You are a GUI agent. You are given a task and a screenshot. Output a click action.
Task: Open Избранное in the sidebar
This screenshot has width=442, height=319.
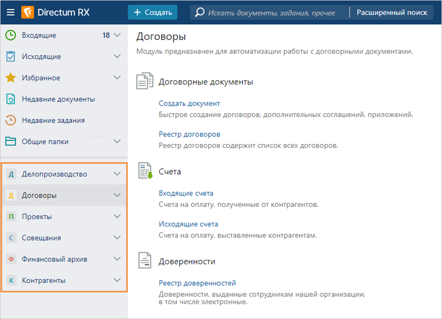[x=41, y=78]
